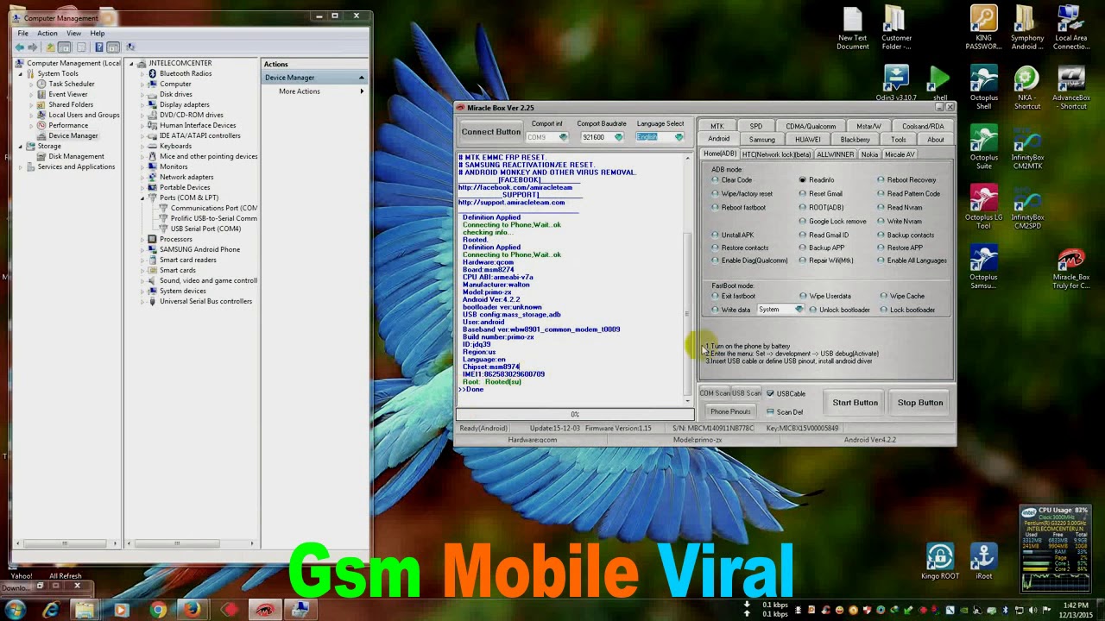The width and height of the screenshot is (1105, 621).
Task: Switch to the Samsung tab
Action: (x=761, y=140)
